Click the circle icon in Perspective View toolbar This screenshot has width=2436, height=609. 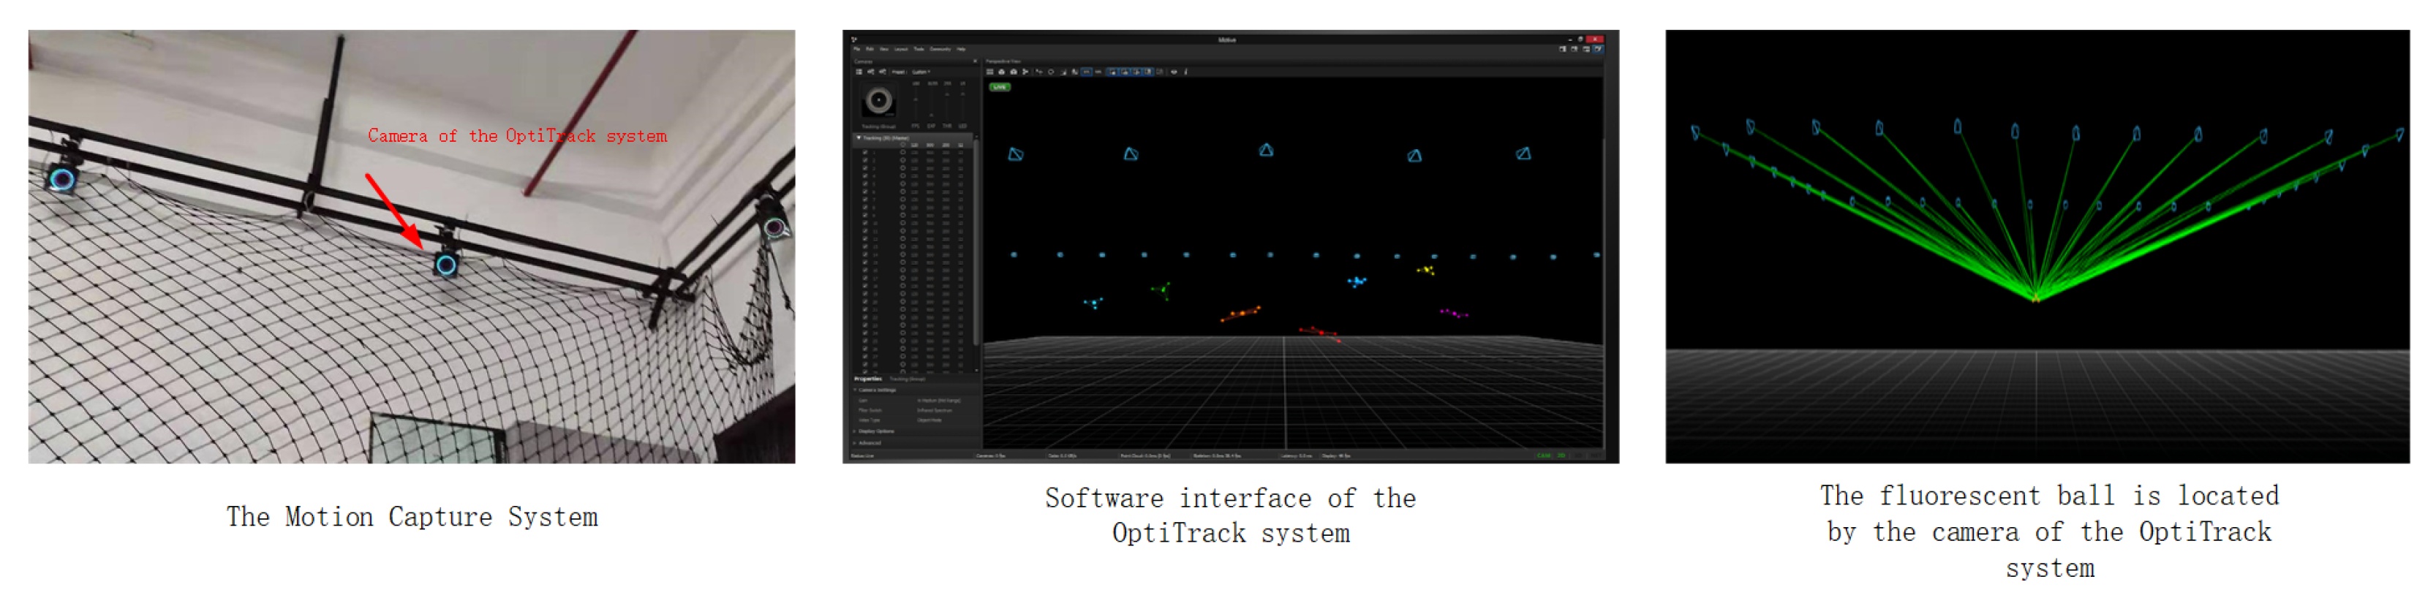click(x=1051, y=72)
